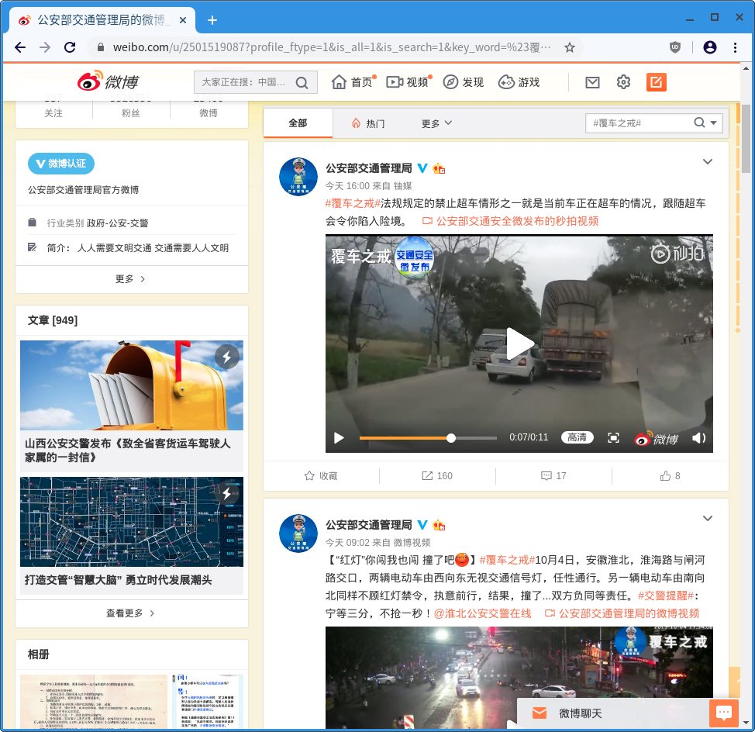Click the uBlock shield extension icon
The image size is (755, 732).
click(x=675, y=47)
